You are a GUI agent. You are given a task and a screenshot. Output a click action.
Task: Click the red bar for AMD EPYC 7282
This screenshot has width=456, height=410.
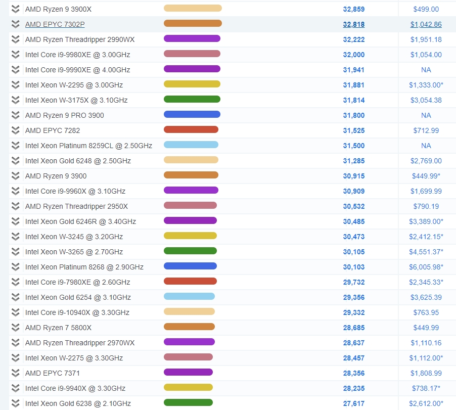pyautogui.click(x=191, y=129)
